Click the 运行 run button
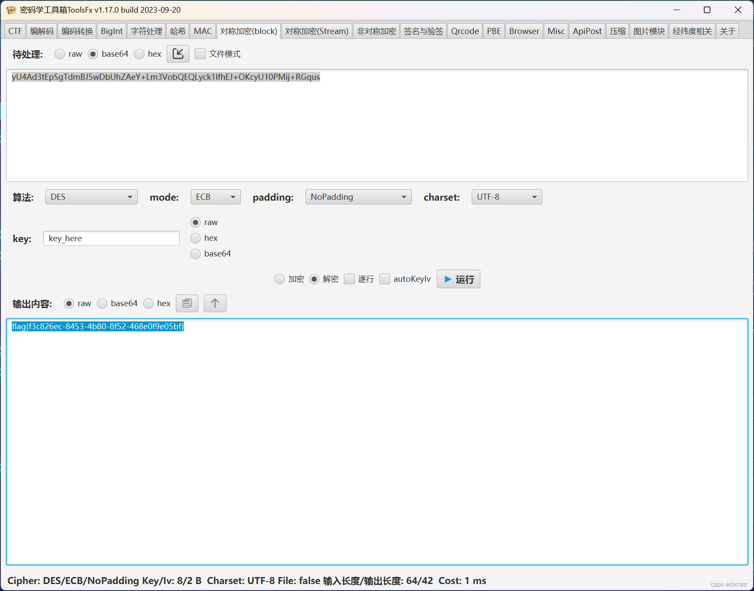 tap(459, 279)
